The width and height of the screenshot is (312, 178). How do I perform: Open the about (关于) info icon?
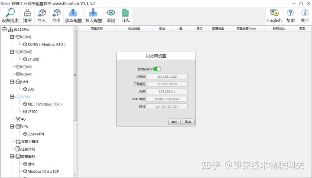pos(305,16)
